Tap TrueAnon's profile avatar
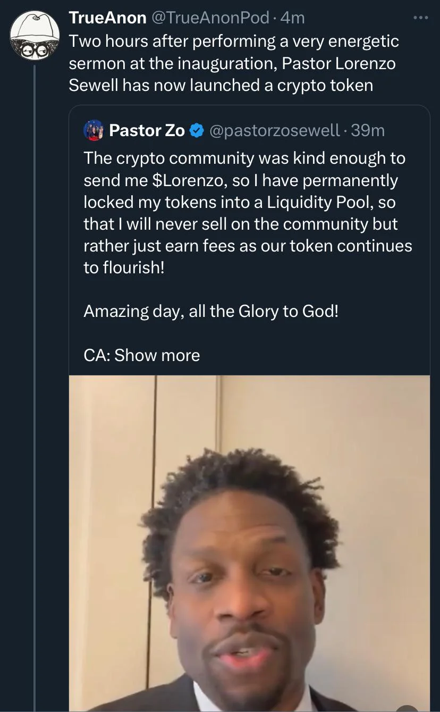This screenshot has height=712, width=440. pyautogui.click(x=35, y=35)
